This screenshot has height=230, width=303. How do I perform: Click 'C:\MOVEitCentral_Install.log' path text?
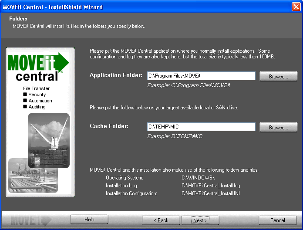[x=211, y=186]
